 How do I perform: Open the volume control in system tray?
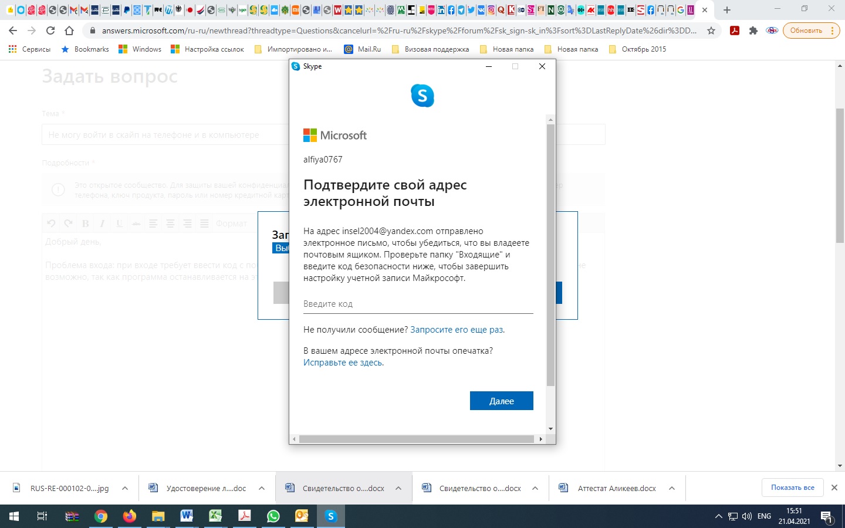[747, 516]
